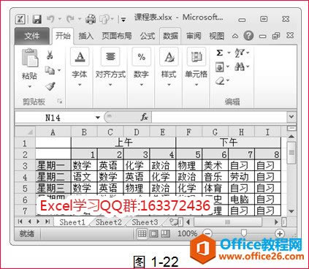Click the zoom slider handle
Screen dimensions: 309x269
pos(243,233)
